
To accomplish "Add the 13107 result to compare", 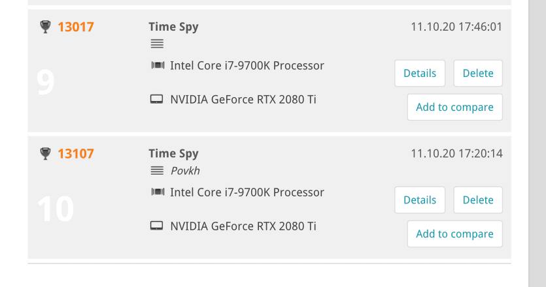I will click(x=454, y=234).
